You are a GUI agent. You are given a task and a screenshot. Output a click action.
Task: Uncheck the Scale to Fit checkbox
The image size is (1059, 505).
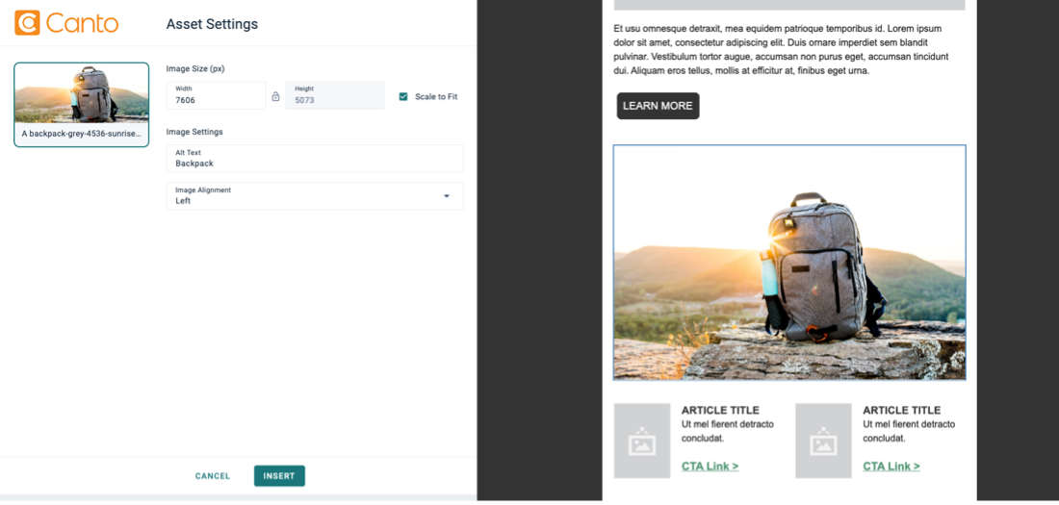coord(403,96)
